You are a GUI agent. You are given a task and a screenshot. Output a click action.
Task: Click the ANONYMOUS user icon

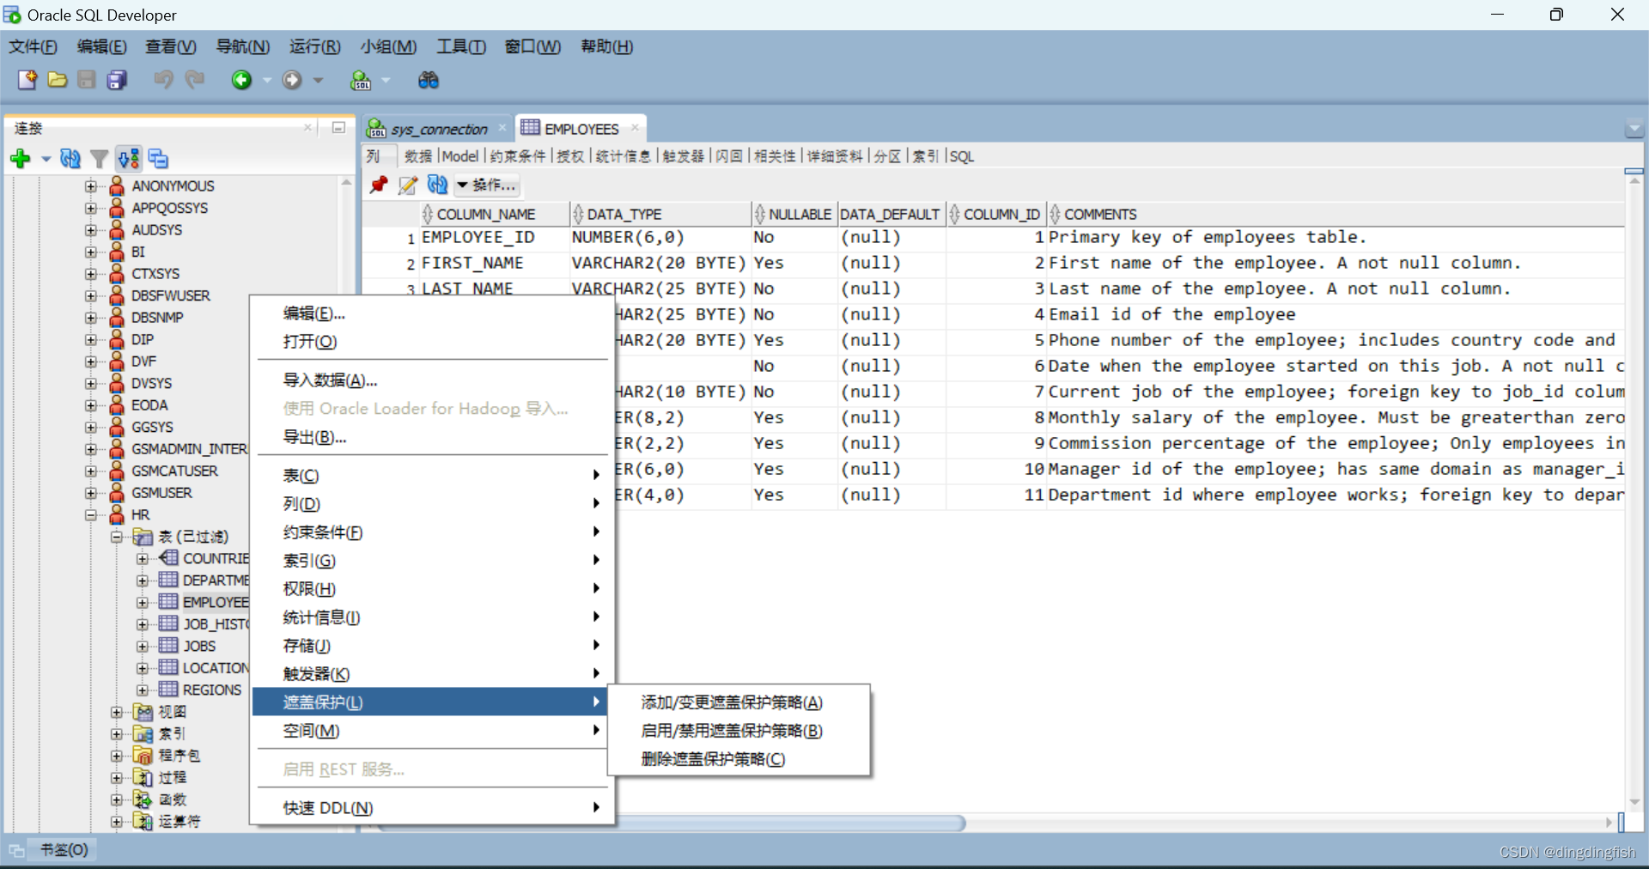117,185
